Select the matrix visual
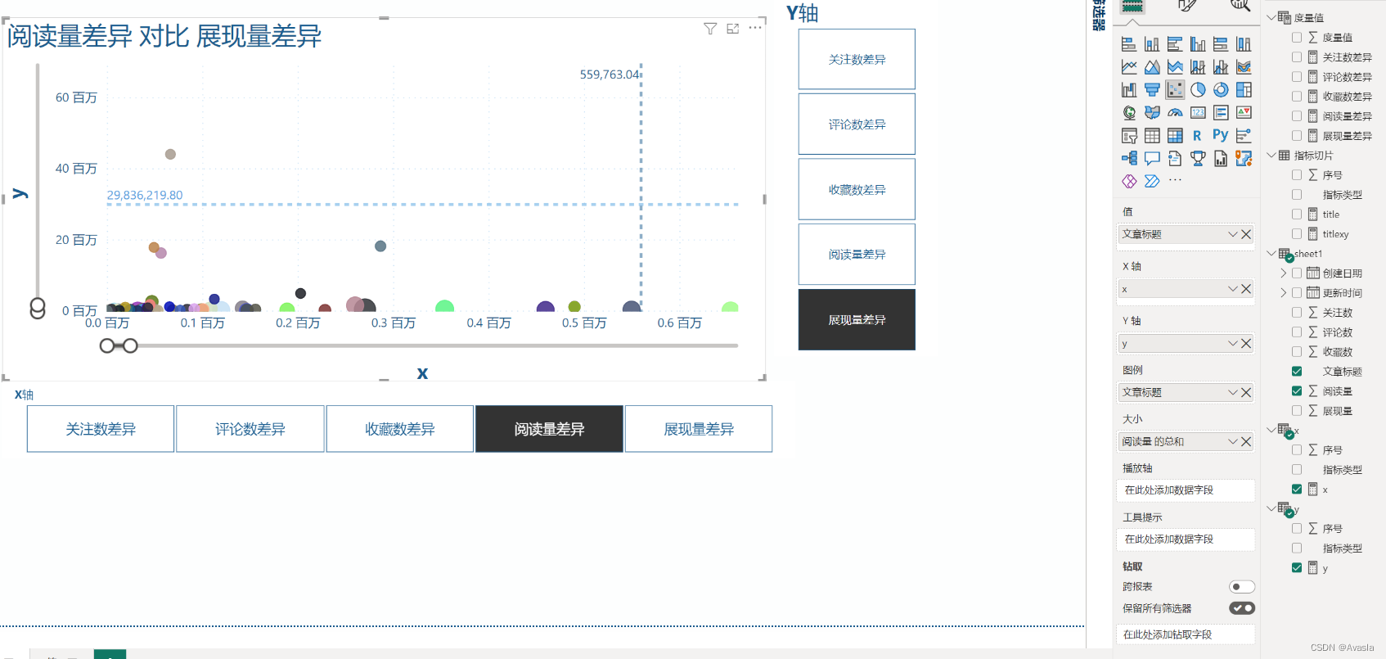The height and width of the screenshot is (659, 1386). (x=1175, y=136)
